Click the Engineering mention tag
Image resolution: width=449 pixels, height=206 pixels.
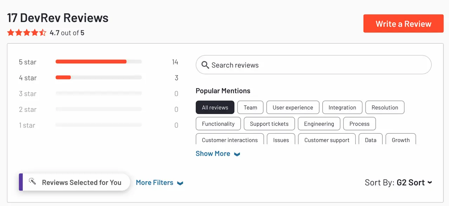pyautogui.click(x=319, y=124)
